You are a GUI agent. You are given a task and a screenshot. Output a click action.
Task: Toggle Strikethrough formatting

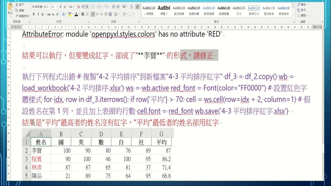[x=49, y=14]
